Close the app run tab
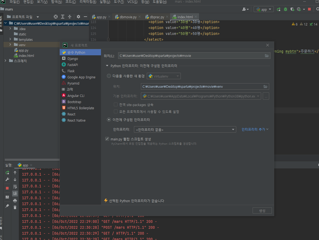The height and width of the screenshot is (240, 319). click(x=31, y=165)
